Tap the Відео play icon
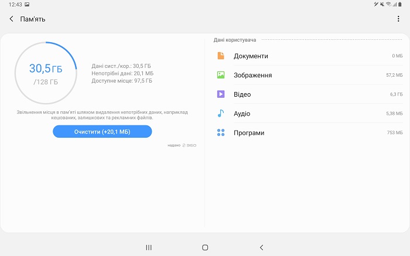Viewport: 410px width, 256px height. click(x=221, y=94)
